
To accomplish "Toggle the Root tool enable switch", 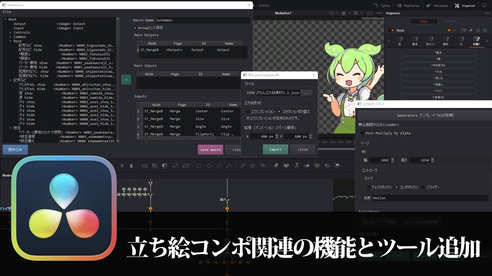I will (x=391, y=30).
